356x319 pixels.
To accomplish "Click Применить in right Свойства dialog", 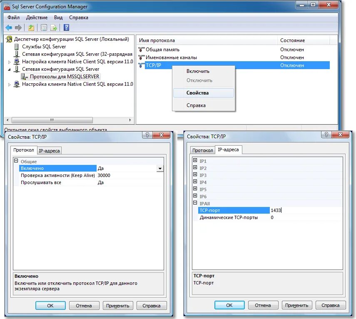I will (297, 305).
